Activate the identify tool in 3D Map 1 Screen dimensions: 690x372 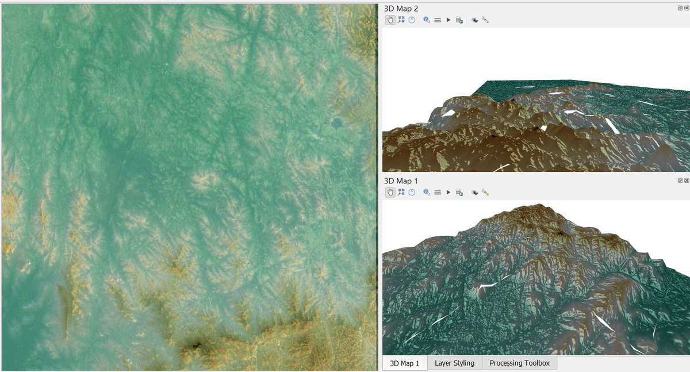coord(427,192)
